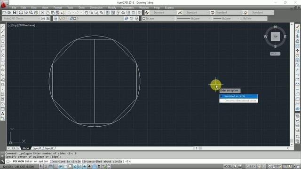Image resolution: width=301 pixels, height=169 pixels.
Task: Click the New drawing icon
Action: tap(4, 13)
